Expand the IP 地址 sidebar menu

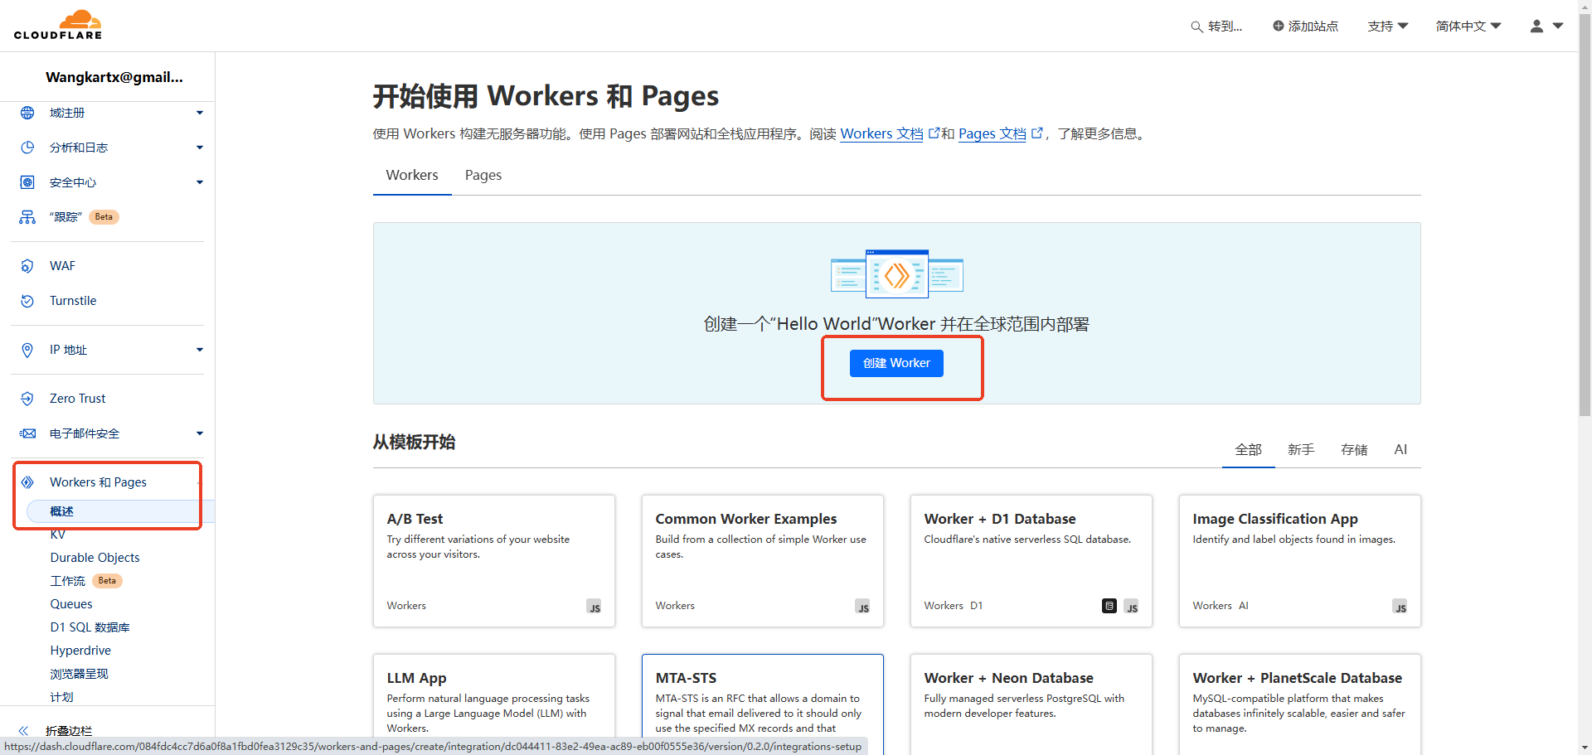[200, 350]
